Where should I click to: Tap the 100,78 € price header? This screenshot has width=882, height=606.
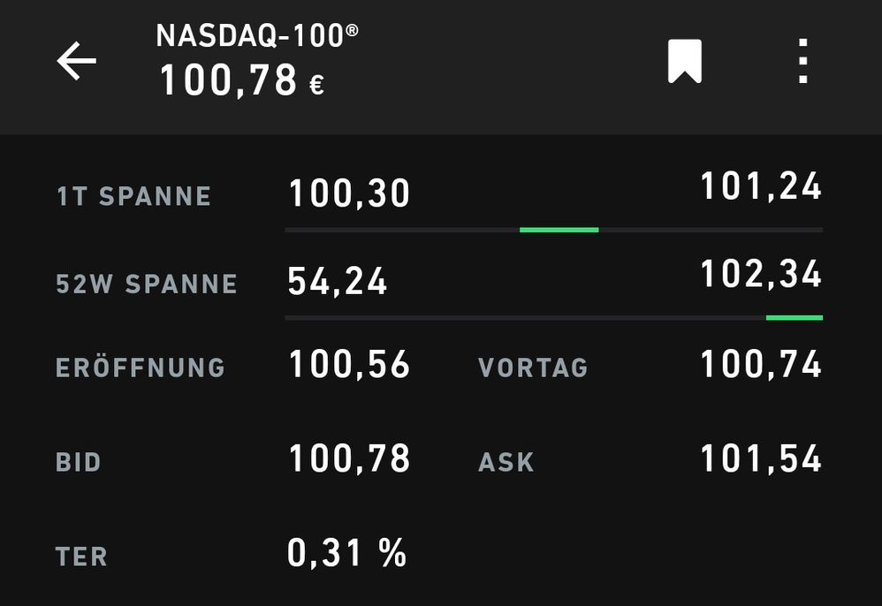241,82
